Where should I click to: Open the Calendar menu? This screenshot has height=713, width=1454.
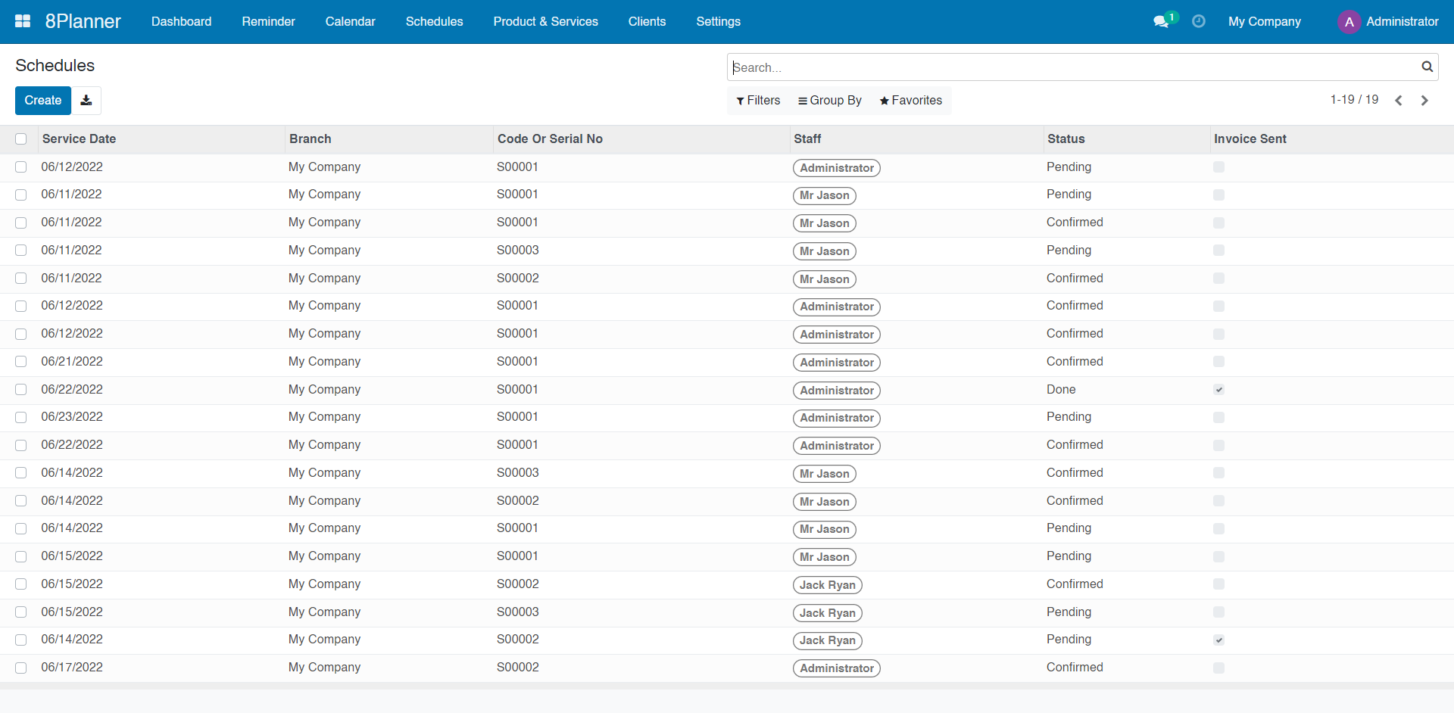click(x=350, y=21)
